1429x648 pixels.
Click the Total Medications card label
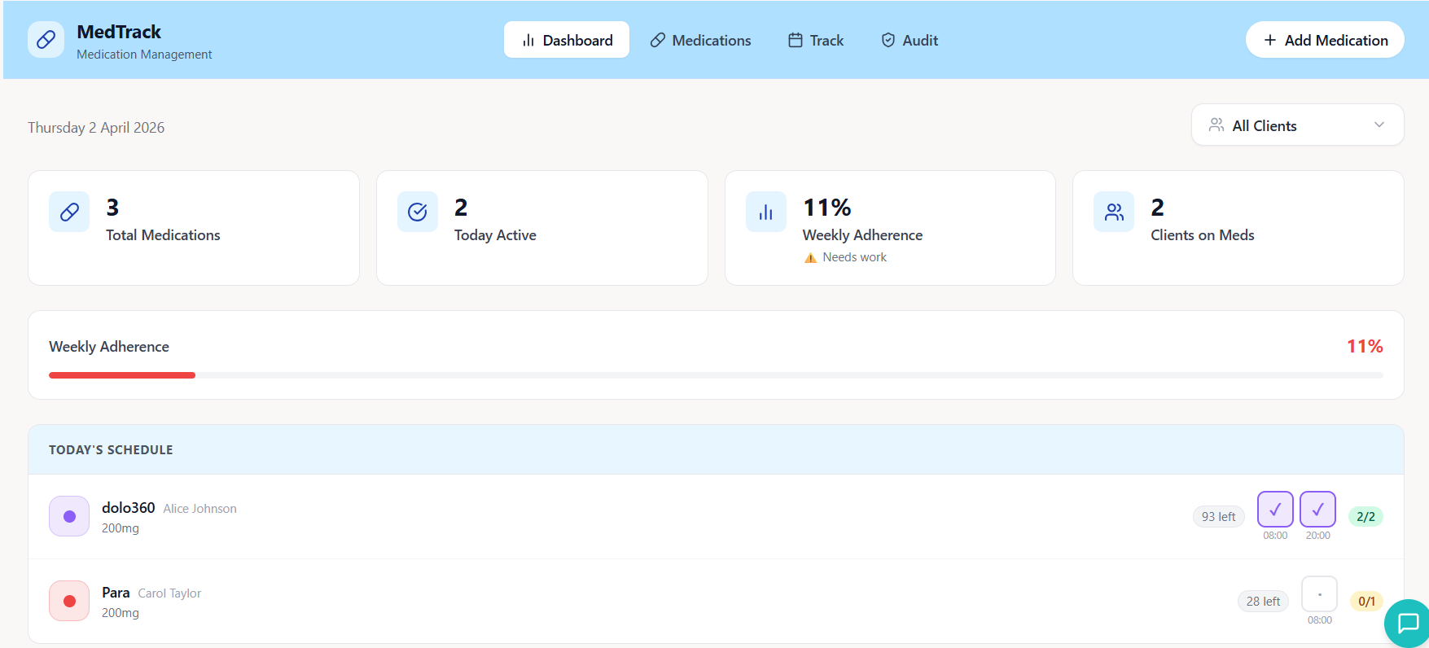pyautogui.click(x=163, y=234)
